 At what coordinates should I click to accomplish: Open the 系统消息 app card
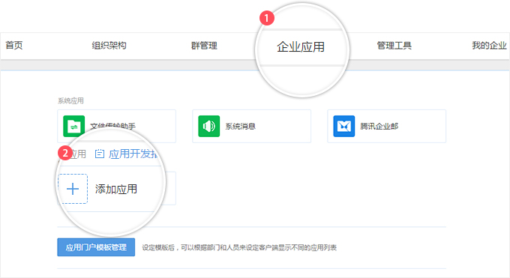tap(251, 126)
